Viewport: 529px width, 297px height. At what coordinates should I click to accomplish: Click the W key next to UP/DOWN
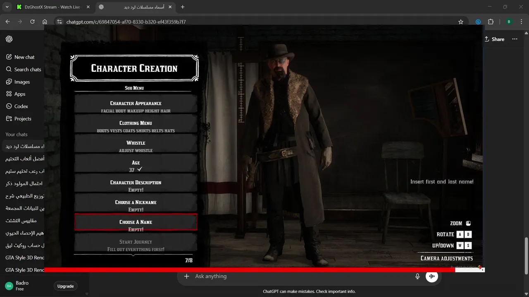[x=460, y=246]
